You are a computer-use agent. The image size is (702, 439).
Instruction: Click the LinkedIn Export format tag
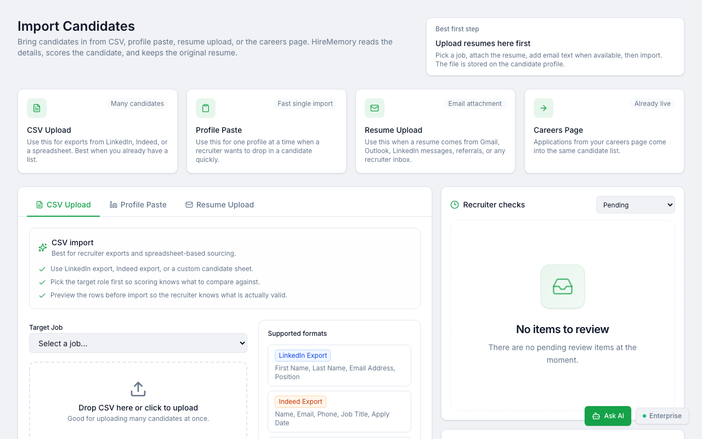click(303, 356)
